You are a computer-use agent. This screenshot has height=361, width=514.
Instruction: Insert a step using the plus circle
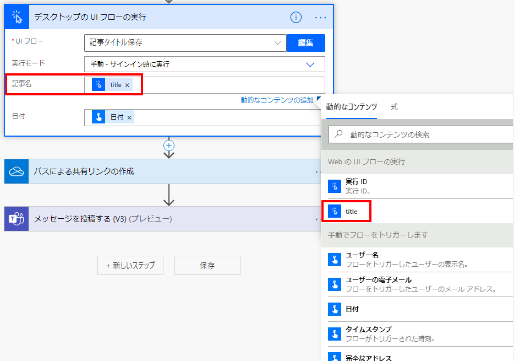point(169,146)
